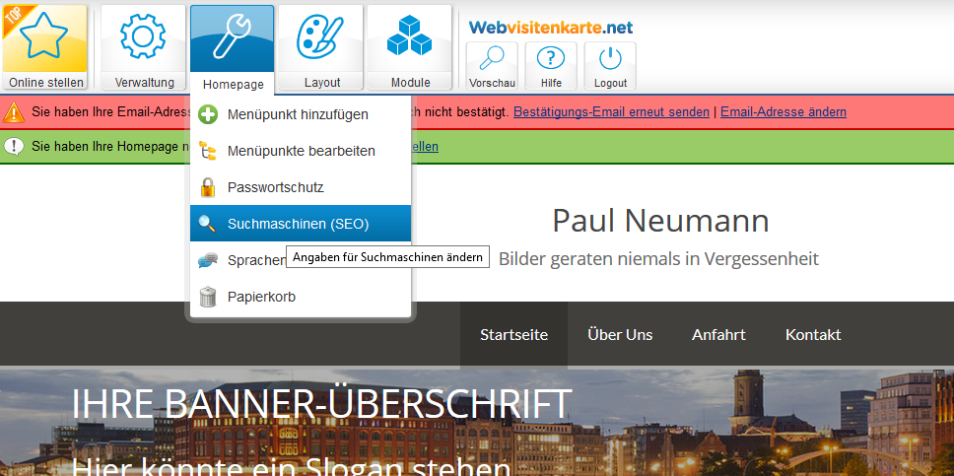Click the Homepage wrench icon
954x476 pixels.
232,36
